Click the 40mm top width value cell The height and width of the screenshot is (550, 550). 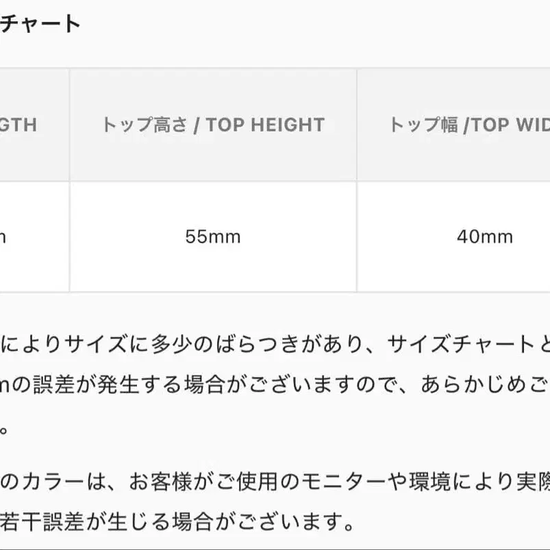click(x=485, y=237)
